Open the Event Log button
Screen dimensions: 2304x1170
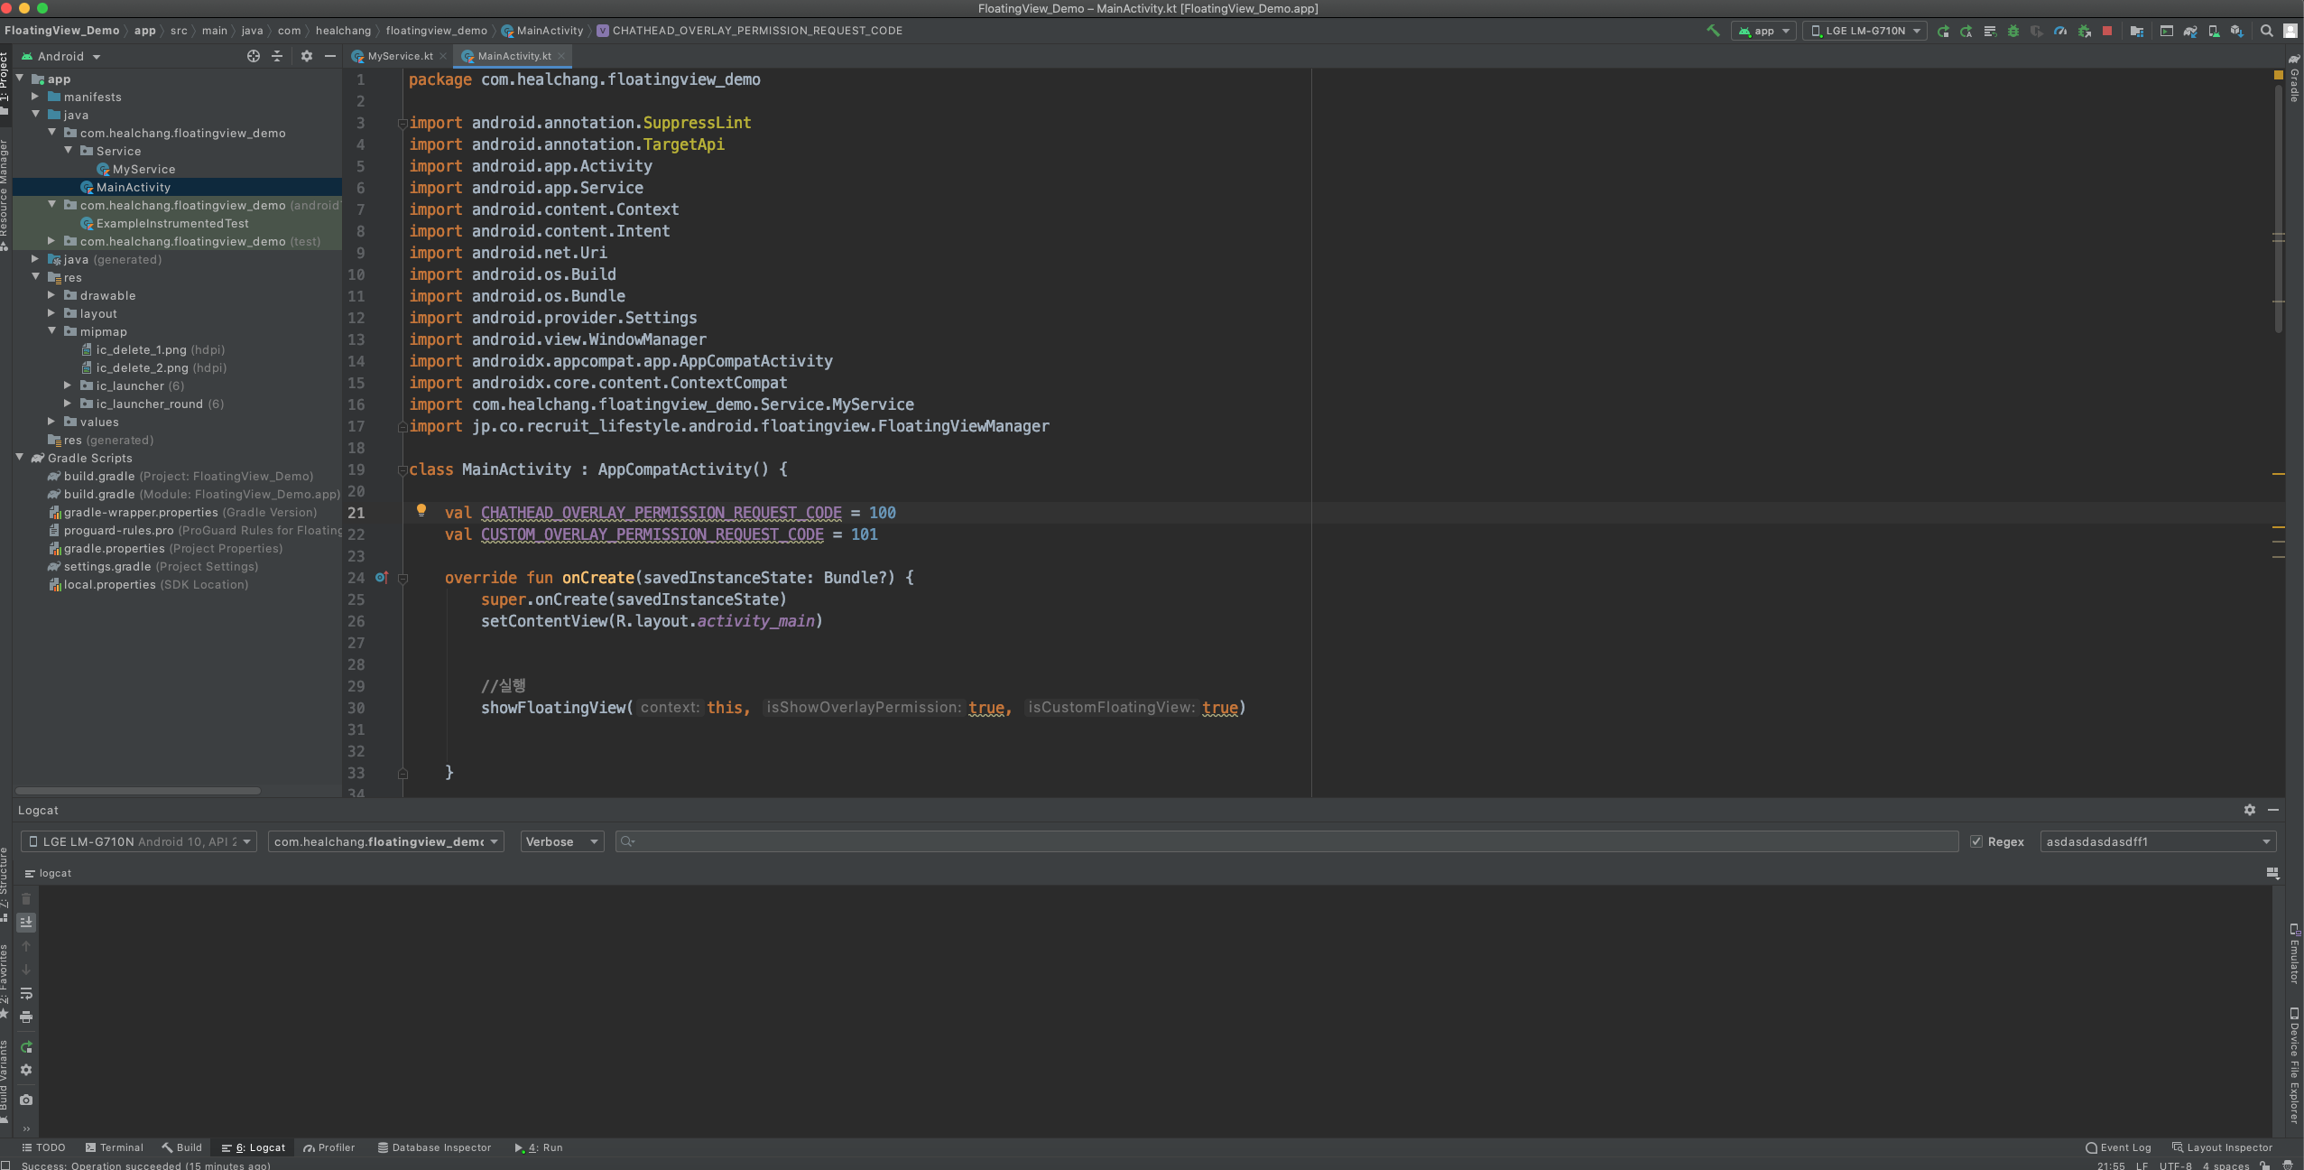click(2118, 1147)
